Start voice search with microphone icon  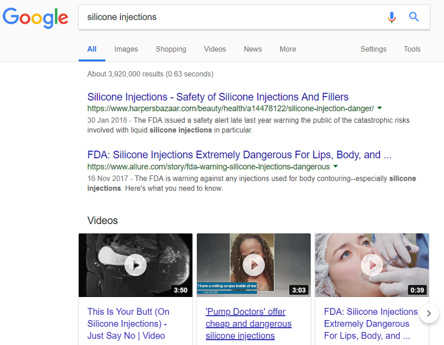click(392, 17)
